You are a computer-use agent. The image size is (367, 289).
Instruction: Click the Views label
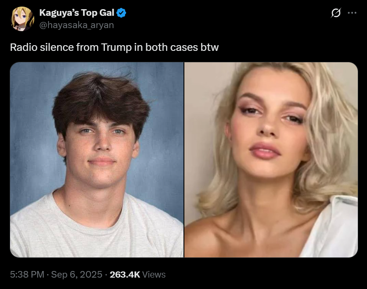click(154, 275)
